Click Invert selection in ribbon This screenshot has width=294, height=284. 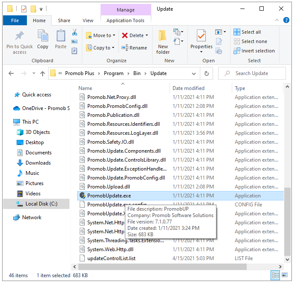[x=254, y=51]
